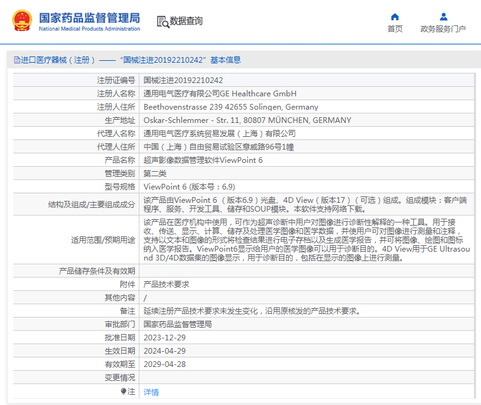481x405 pixels.
Task: Select approval date 2023-12-29
Action: click(x=164, y=338)
